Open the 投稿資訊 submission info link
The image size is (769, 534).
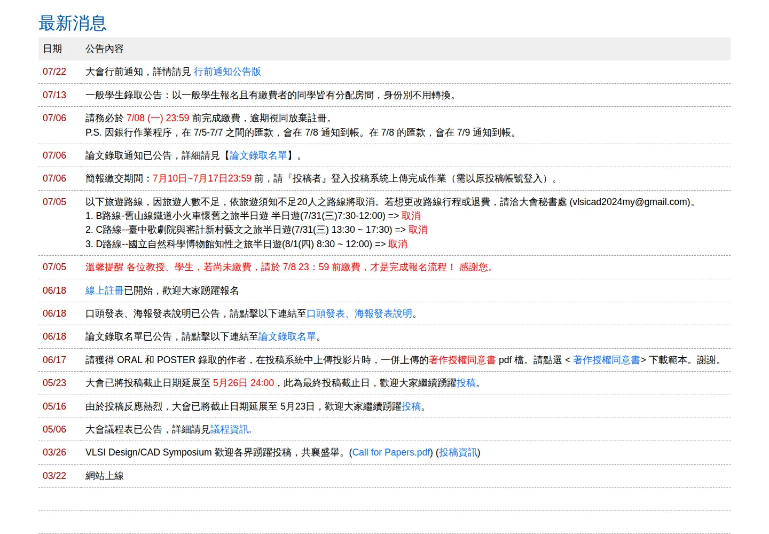pos(458,452)
